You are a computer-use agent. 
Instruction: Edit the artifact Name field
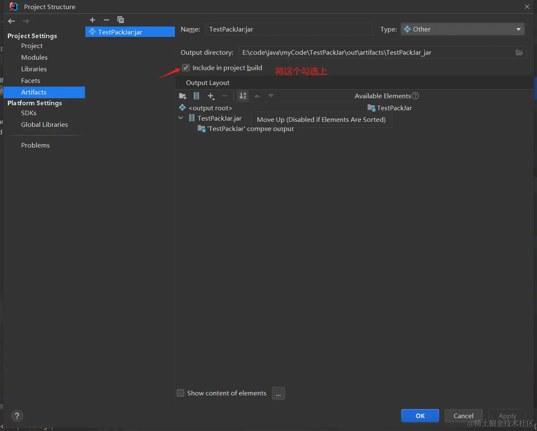click(x=289, y=29)
